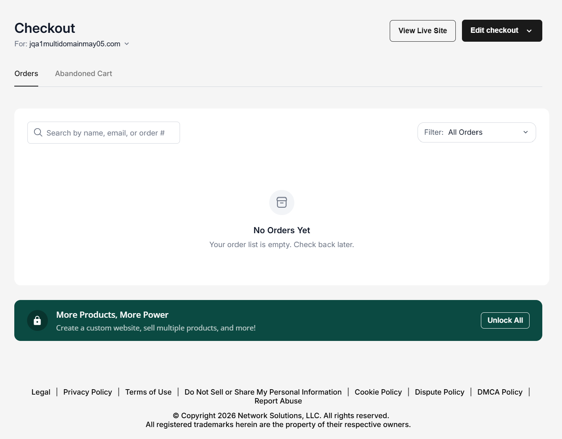
Task: Open the Privacy Policy link
Action: 88,392
